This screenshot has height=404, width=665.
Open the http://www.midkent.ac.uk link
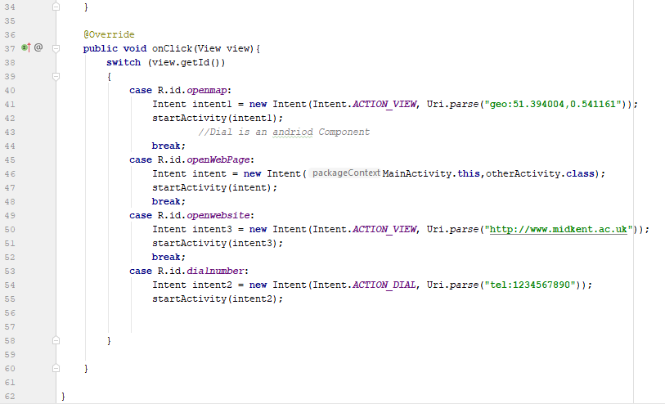point(558,229)
